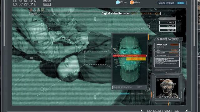Screen dimensions: 200x112
Task: Select the CAM/04 camera feed
Action: [x=167, y=30]
